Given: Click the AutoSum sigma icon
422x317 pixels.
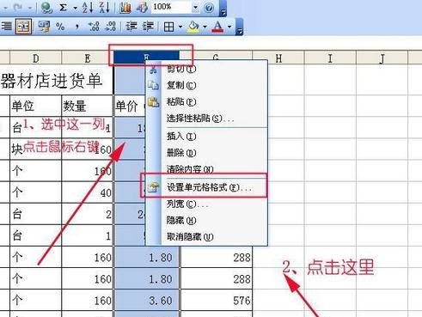Looking at the screenshot, I should (63, 8).
